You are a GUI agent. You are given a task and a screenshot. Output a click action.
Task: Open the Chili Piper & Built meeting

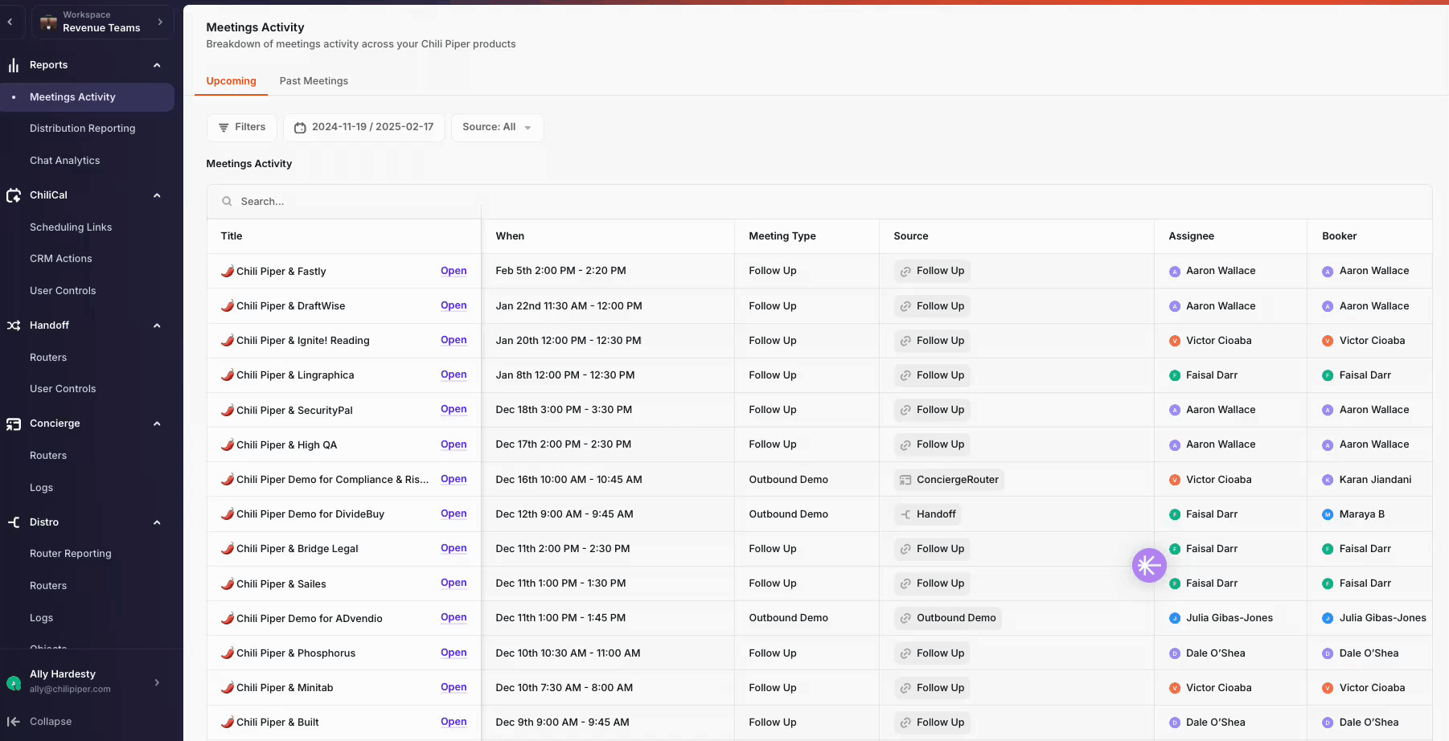click(x=454, y=722)
